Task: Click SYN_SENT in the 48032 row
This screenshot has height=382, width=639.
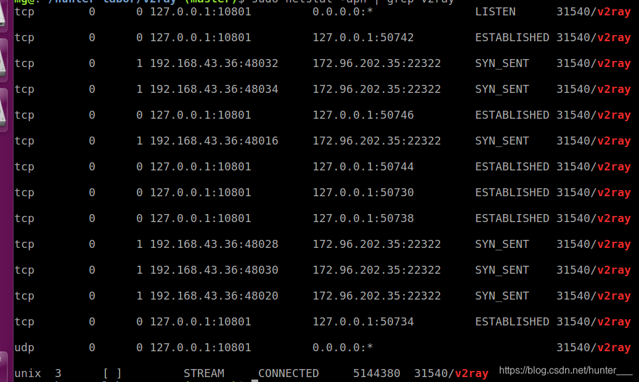Action: tap(502, 63)
